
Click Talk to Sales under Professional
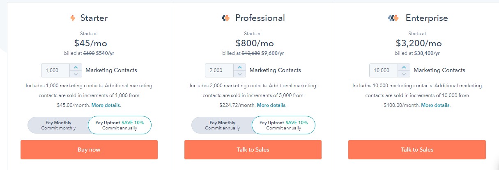coord(253,150)
